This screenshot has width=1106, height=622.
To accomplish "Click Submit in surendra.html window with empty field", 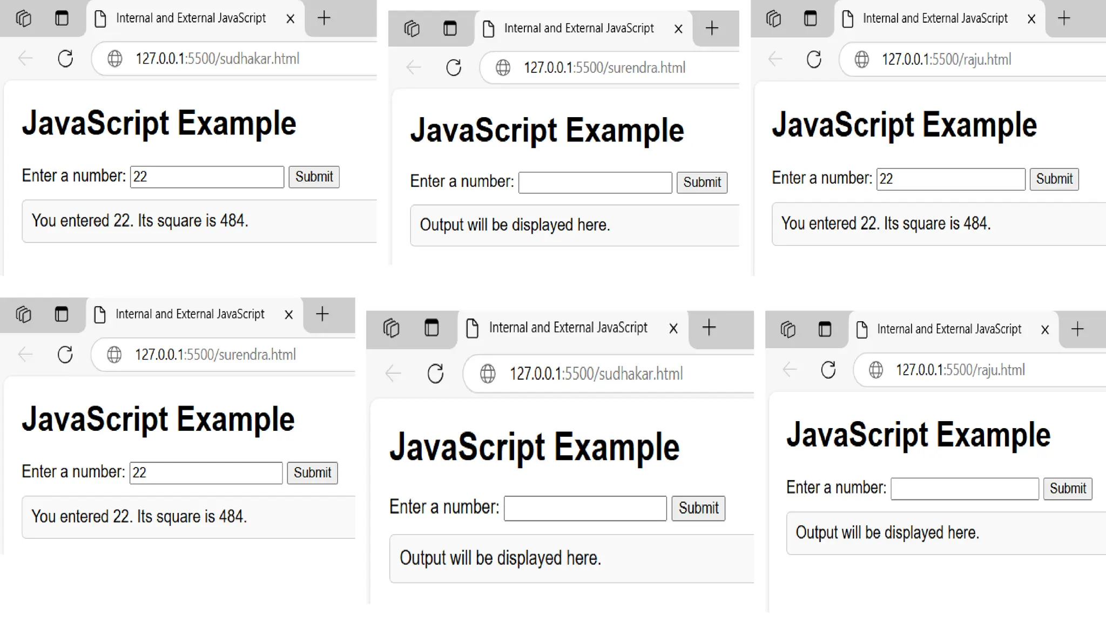I will [702, 182].
